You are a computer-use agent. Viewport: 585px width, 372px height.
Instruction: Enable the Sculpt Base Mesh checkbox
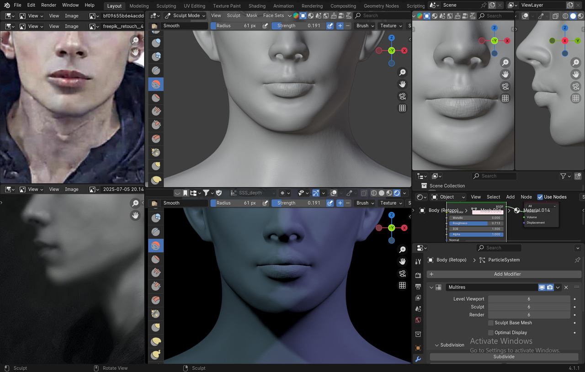click(x=491, y=323)
